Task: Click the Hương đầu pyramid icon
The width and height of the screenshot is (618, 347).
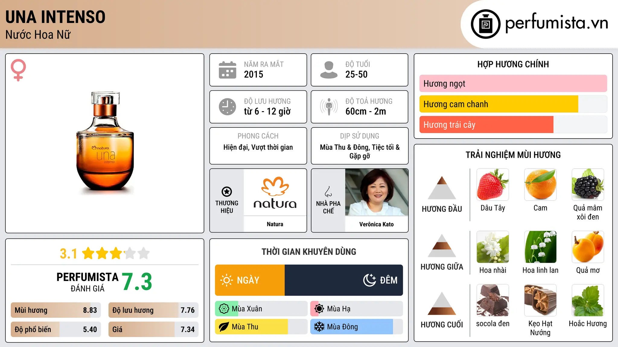Action: tap(442, 188)
